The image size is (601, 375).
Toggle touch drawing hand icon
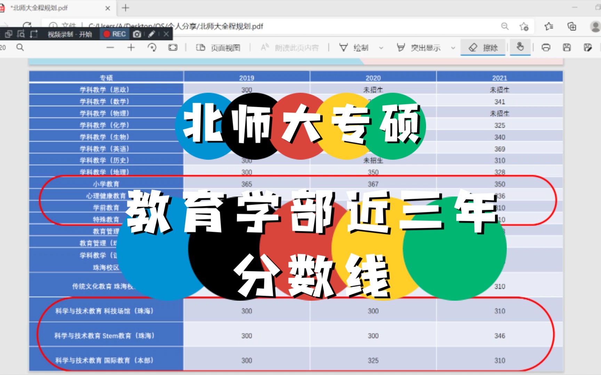[520, 47]
